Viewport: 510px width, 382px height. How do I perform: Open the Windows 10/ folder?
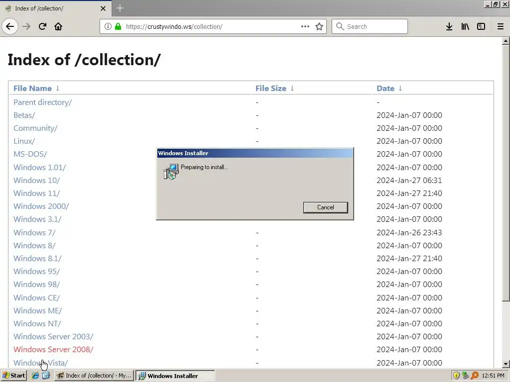point(37,180)
